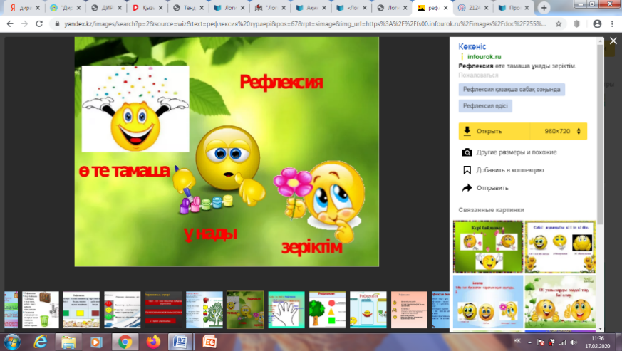Click the volume icon in the system tray

point(574,342)
